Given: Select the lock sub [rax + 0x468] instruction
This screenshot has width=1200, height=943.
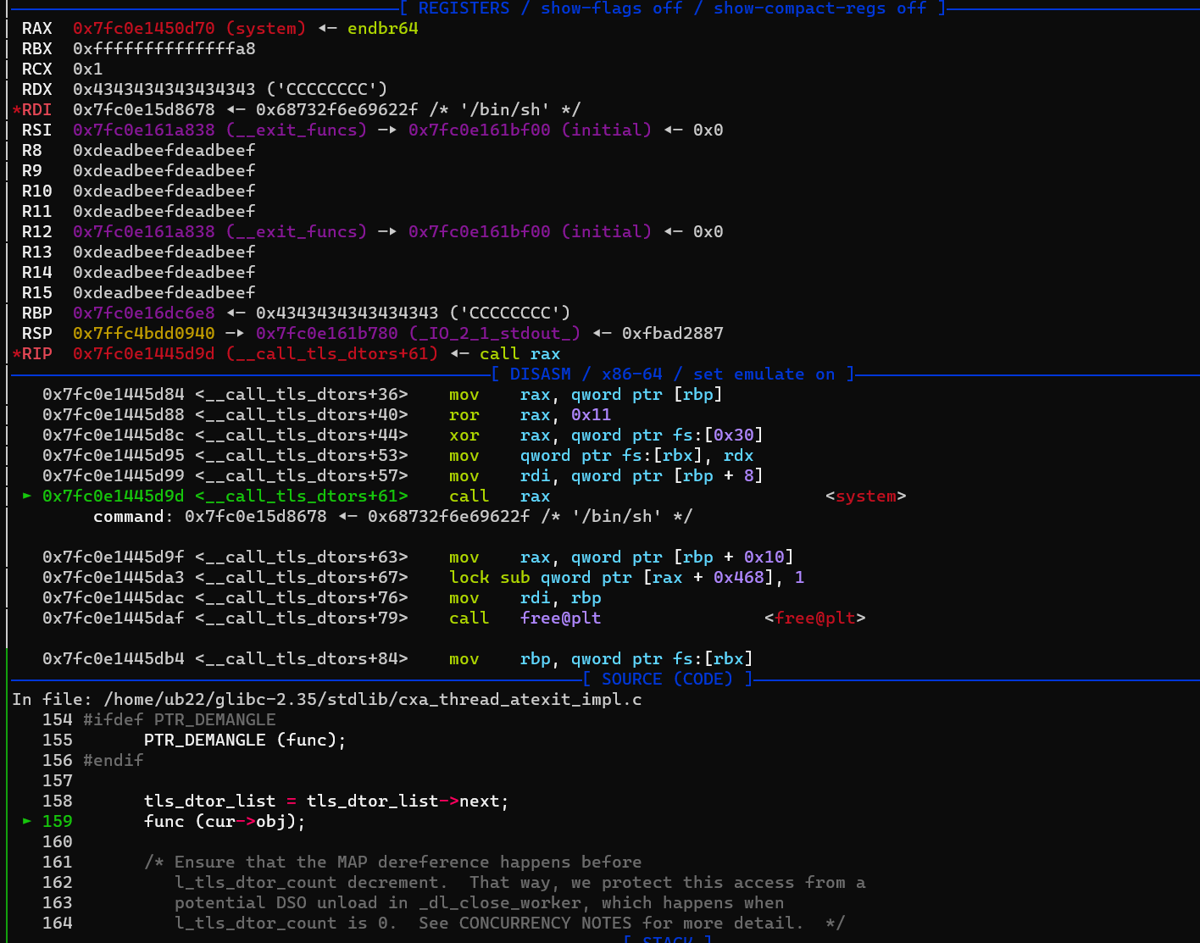Looking at the screenshot, I should click(626, 577).
